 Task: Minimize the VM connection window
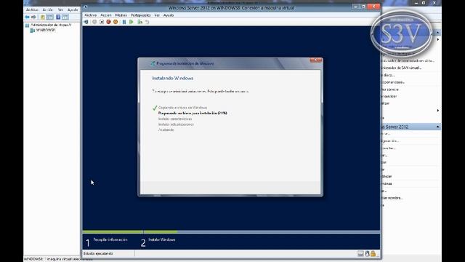point(355,7)
